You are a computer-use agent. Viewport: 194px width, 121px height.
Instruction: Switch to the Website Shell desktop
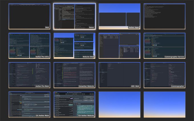(x=74, y=46)
